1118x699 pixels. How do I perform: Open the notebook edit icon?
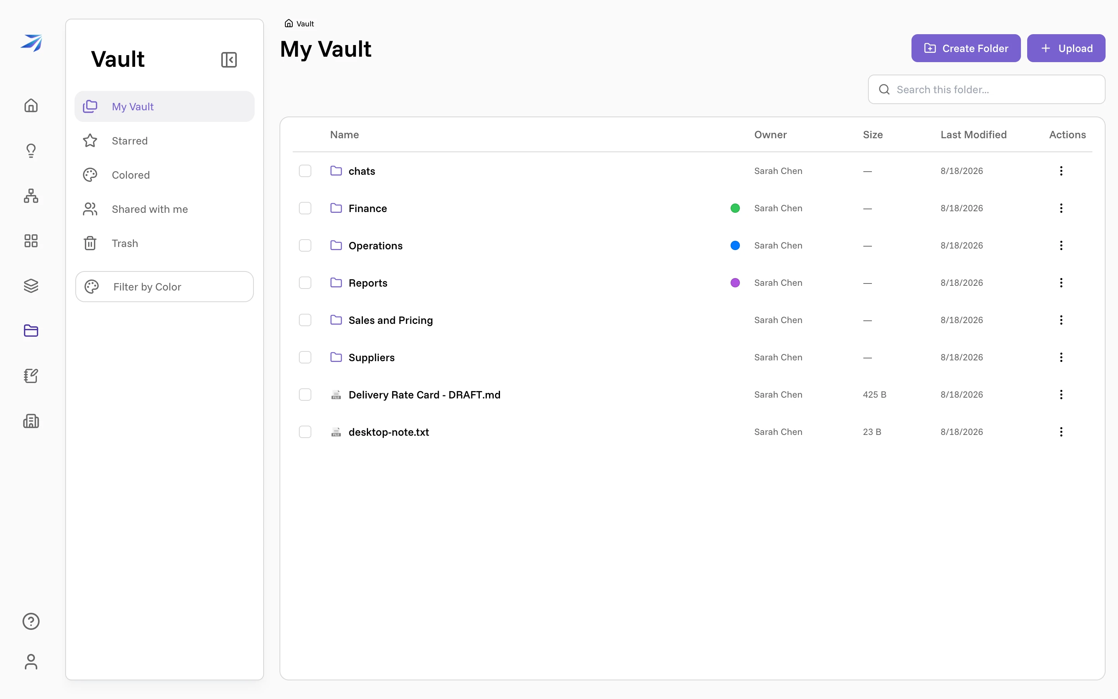tap(31, 376)
